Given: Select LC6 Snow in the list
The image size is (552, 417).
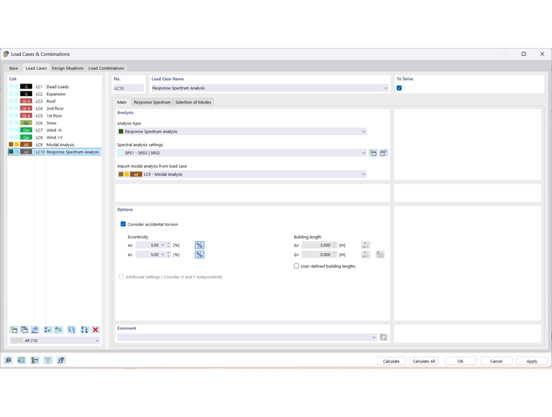Looking at the screenshot, I should pos(54,123).
